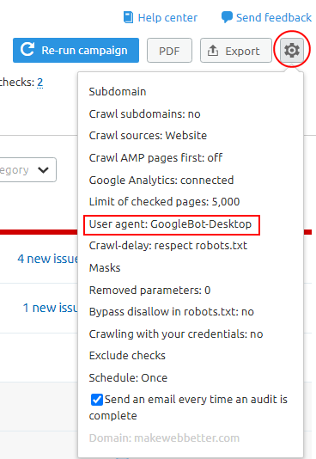This screenshot has height=459, width=316.
Task: Open the Send feedback link
Action: (x=274, y=17)
